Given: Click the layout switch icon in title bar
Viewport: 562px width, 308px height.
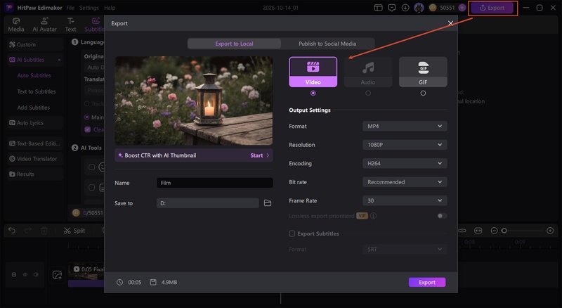Looking at the screenshot, I should point(378,8).
